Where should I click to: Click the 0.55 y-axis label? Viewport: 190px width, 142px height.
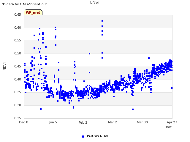18,41
